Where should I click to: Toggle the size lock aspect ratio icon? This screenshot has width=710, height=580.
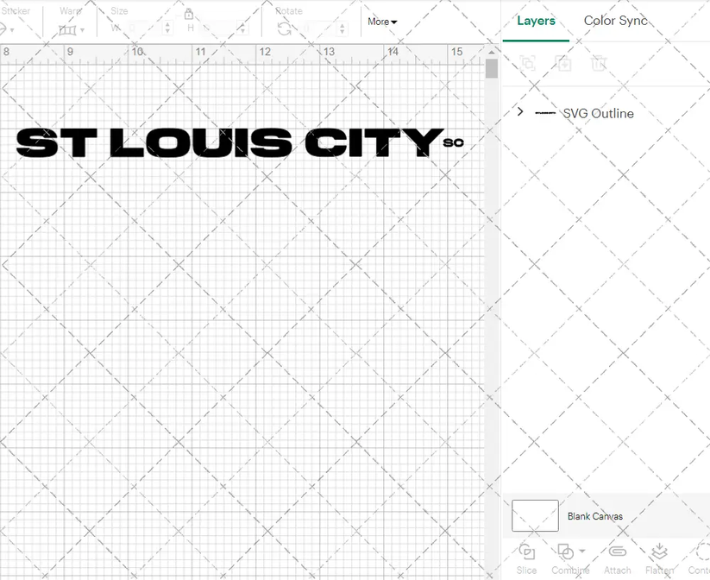pyautogui.click(x=189, y=14)
